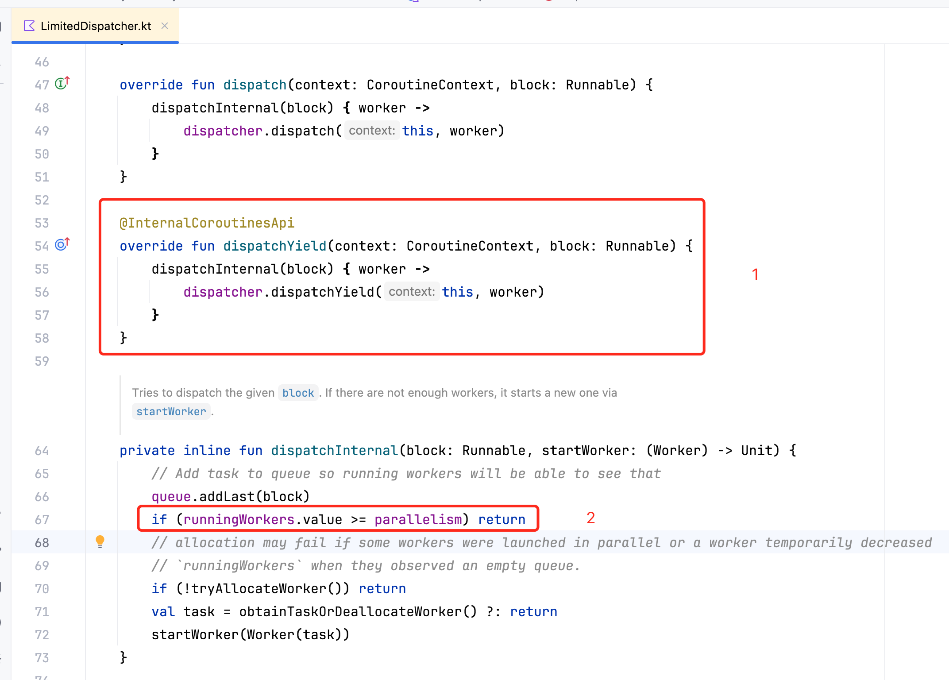This screenshot has height=680, width=949.
Task: Click line number 67 in the gutter
Action: 42,520
